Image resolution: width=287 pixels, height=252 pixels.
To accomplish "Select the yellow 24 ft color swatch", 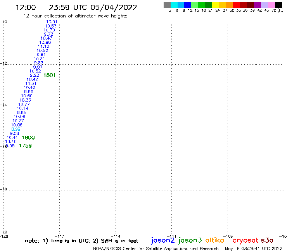I will [x=216, y=5].
